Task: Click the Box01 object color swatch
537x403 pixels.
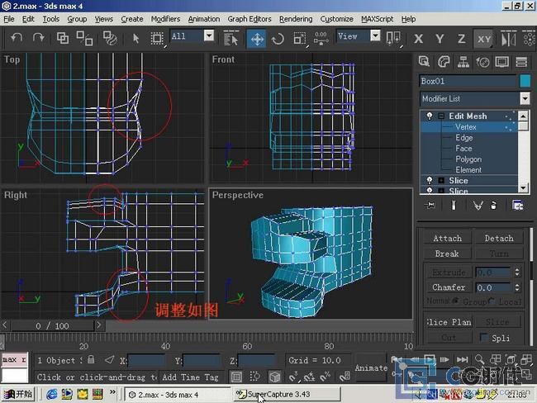Action: click(525, 81)
